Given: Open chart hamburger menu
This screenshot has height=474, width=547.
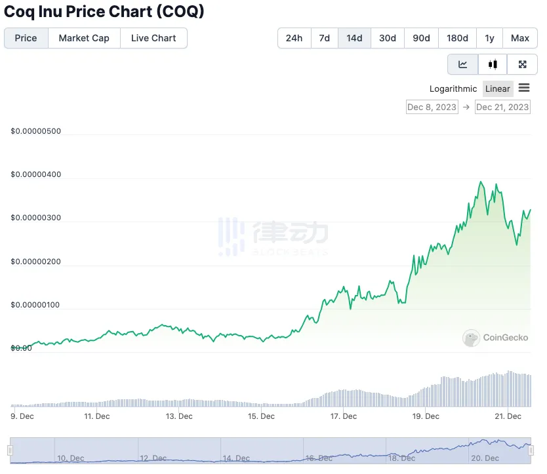Looking at the screenshot, I should (x=524, y=88).
